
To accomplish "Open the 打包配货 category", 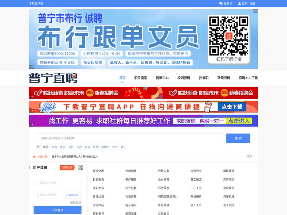I will pos(98,180).
